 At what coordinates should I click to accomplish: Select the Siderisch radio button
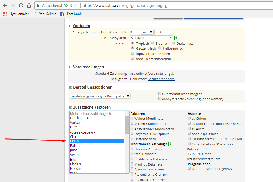pyautogui.click(x=152, y=43)
